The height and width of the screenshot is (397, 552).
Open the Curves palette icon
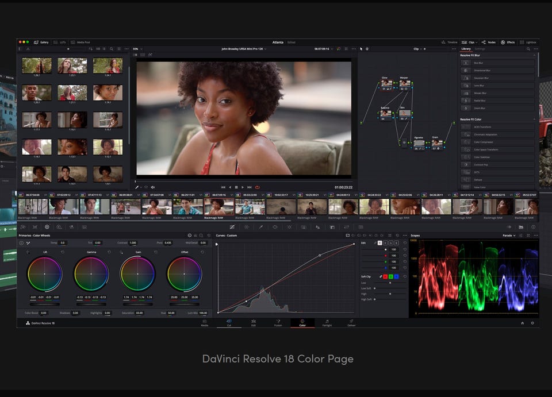232,227
